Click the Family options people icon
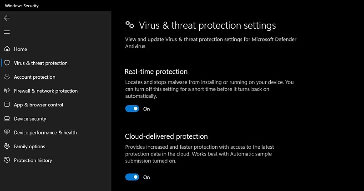The height and width of the screenshot is (191, 364). [x=7, y=146]
